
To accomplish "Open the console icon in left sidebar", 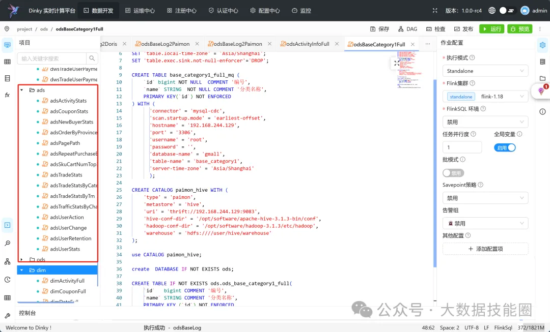I will pos(7,225).
